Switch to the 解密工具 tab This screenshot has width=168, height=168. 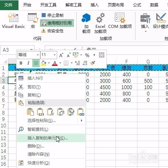tap(74, 5)
